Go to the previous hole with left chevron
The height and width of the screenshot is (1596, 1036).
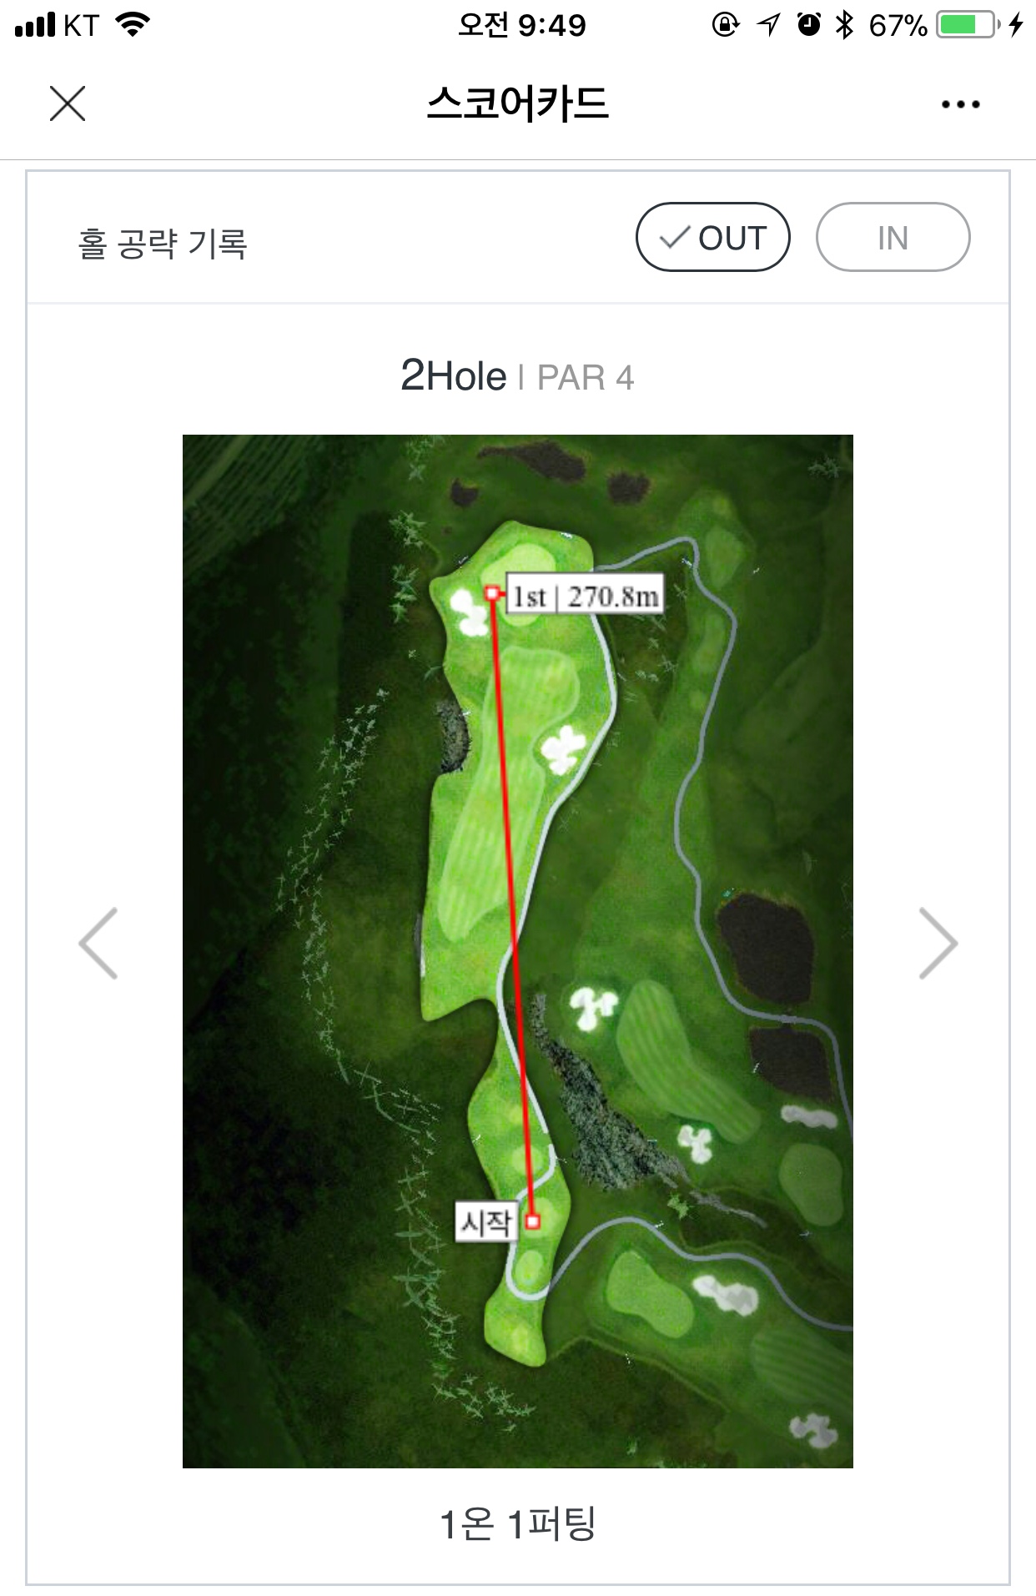pyautogui.click(x=98, y=943)
